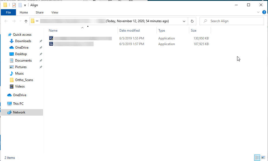
Task: Open the Pictures folder in sidebar
Action: pos(21,67)
